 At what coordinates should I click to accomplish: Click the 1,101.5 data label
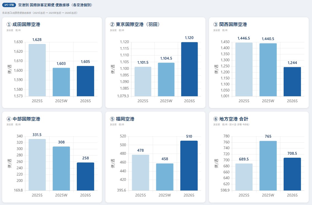click(x=143, y=63)
